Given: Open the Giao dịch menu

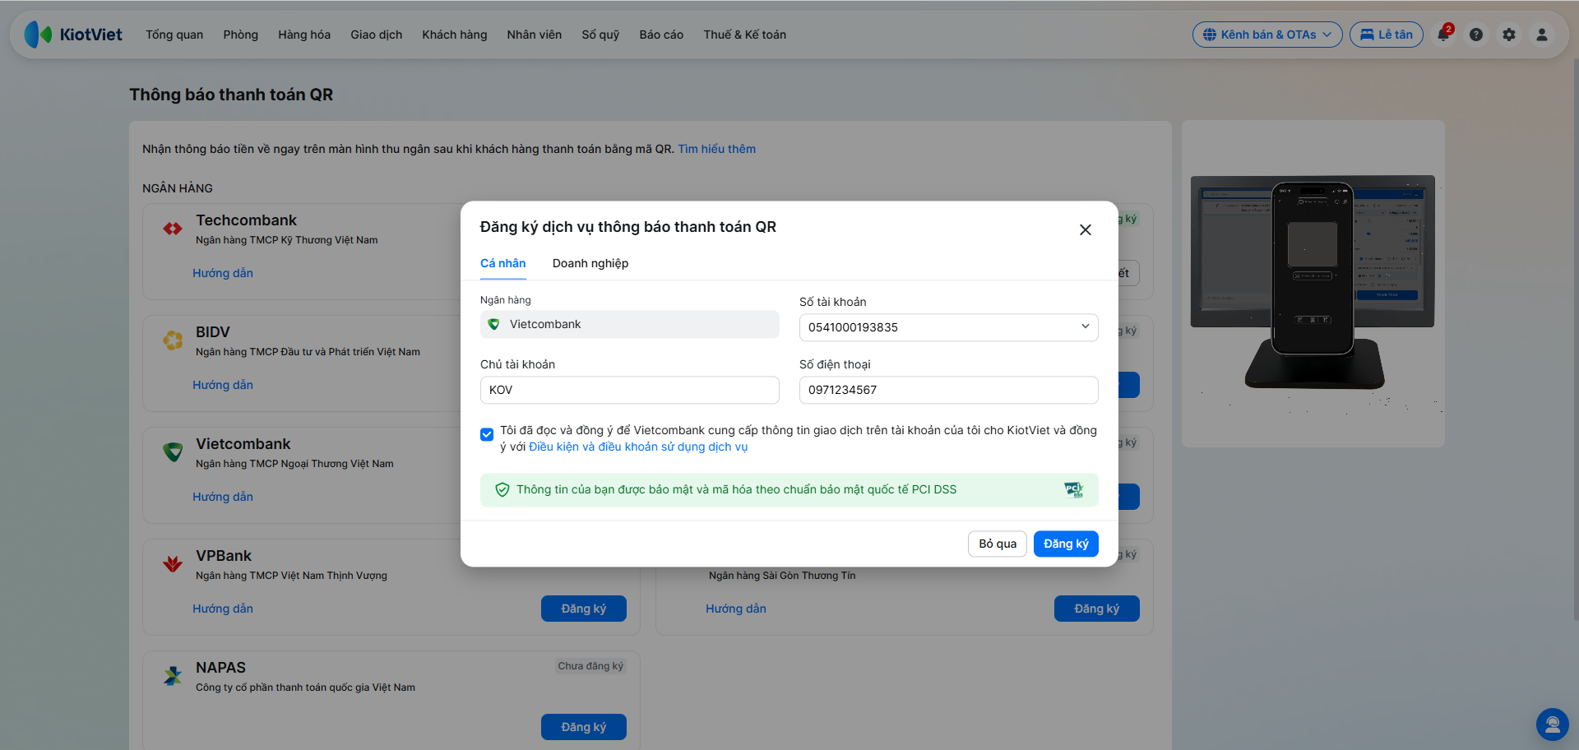Looking at the screenshot, I should point(377,35).
